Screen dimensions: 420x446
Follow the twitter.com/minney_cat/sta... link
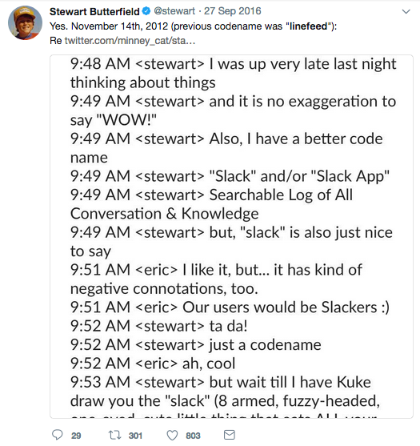pos(130,40)
